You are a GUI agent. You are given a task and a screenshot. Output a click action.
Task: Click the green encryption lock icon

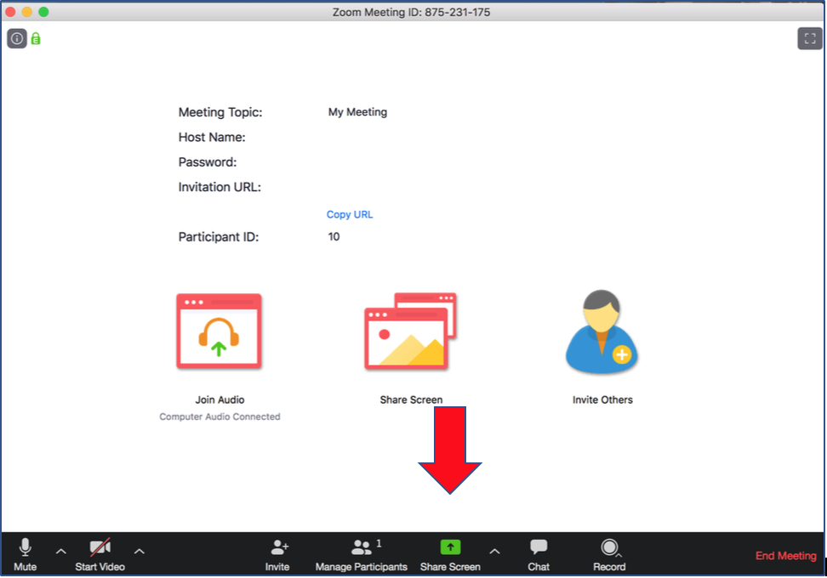(36, 38)
